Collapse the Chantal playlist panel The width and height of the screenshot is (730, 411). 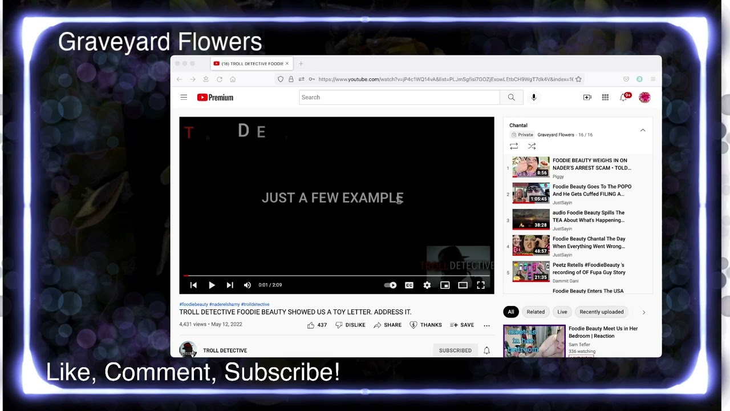643,130
